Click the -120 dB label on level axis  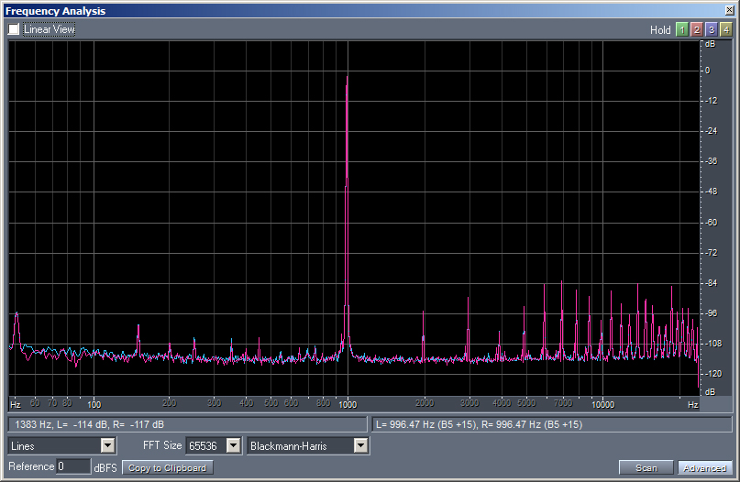[x=713, y=374]
